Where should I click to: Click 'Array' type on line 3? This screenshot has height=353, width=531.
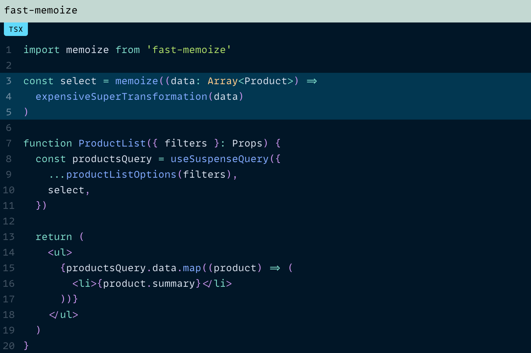[223, 81]
